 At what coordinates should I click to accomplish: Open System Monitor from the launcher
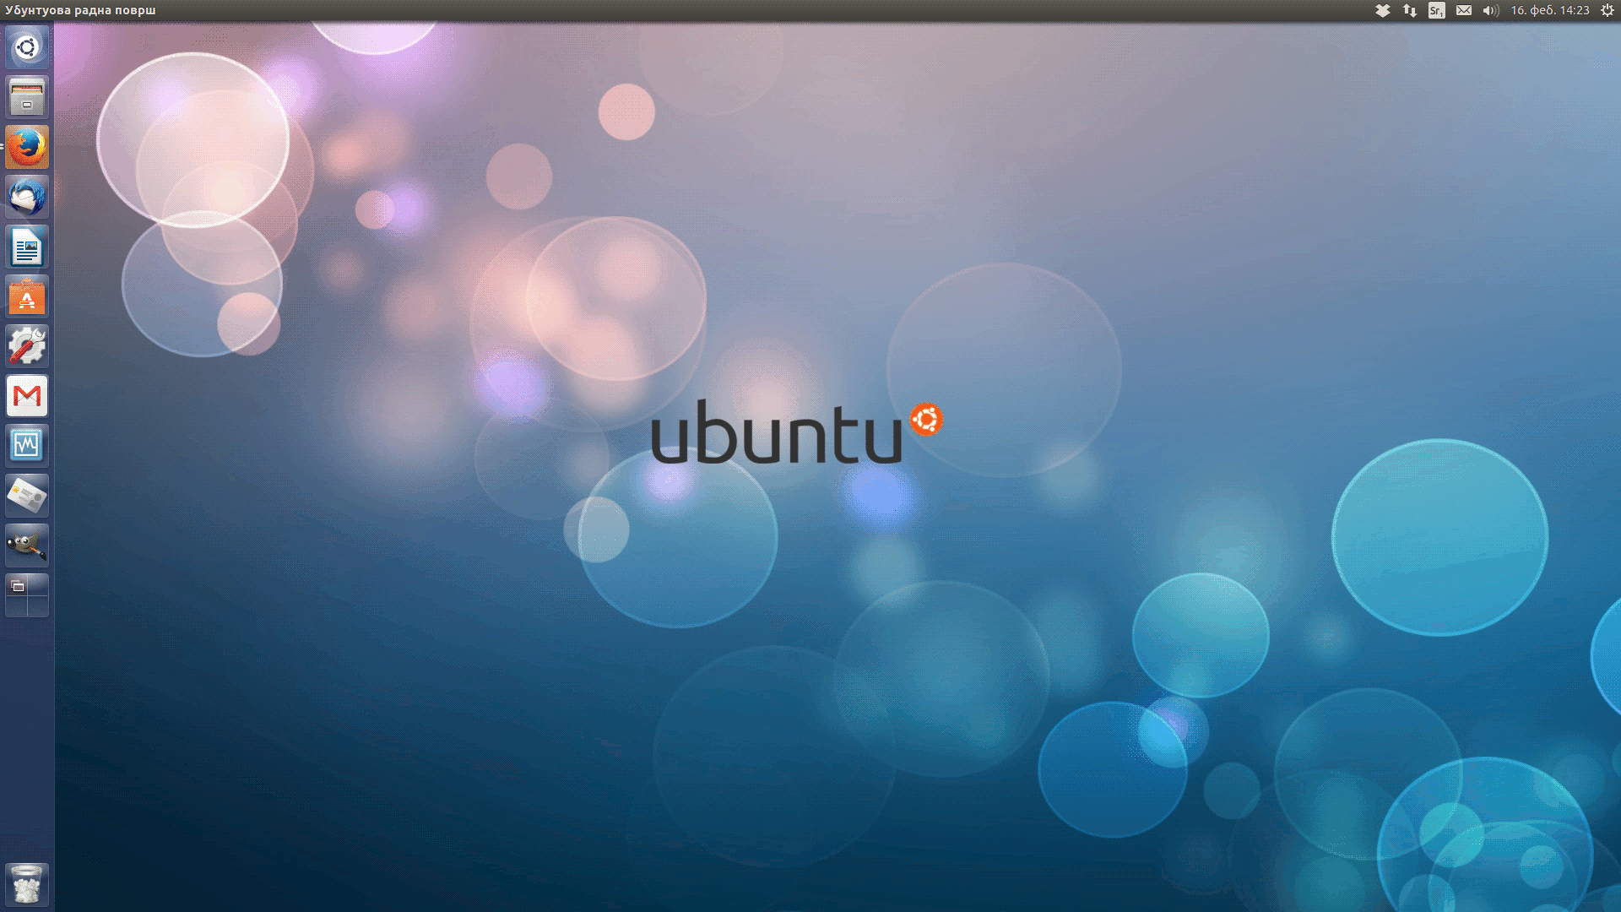point(27,446)
